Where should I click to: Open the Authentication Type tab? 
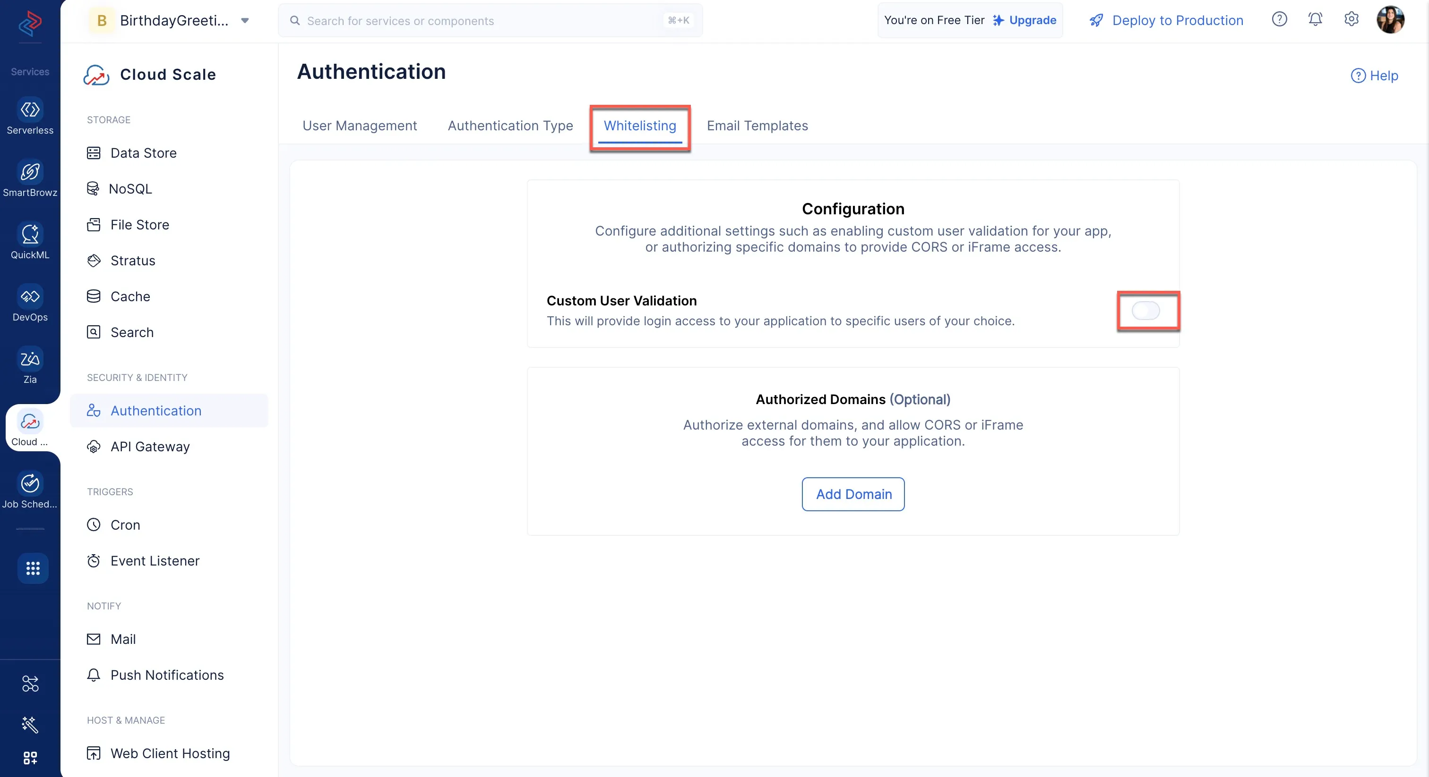point(510,126)
